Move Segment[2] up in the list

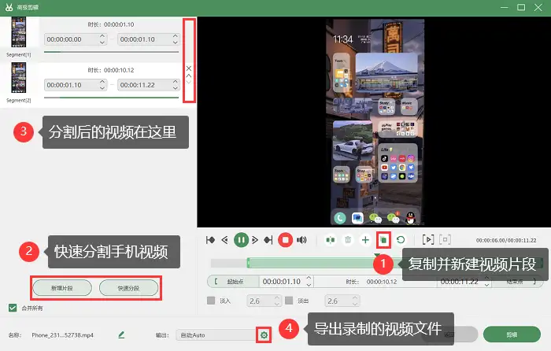189,76
